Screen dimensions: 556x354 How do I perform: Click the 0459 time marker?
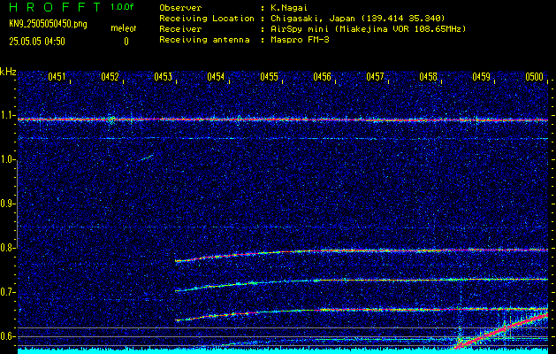pos(481,76)
